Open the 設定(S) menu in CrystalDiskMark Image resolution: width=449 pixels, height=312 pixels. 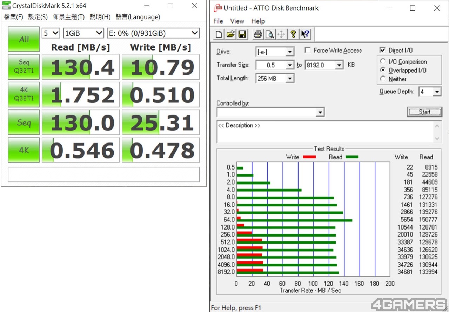point(38,17)
